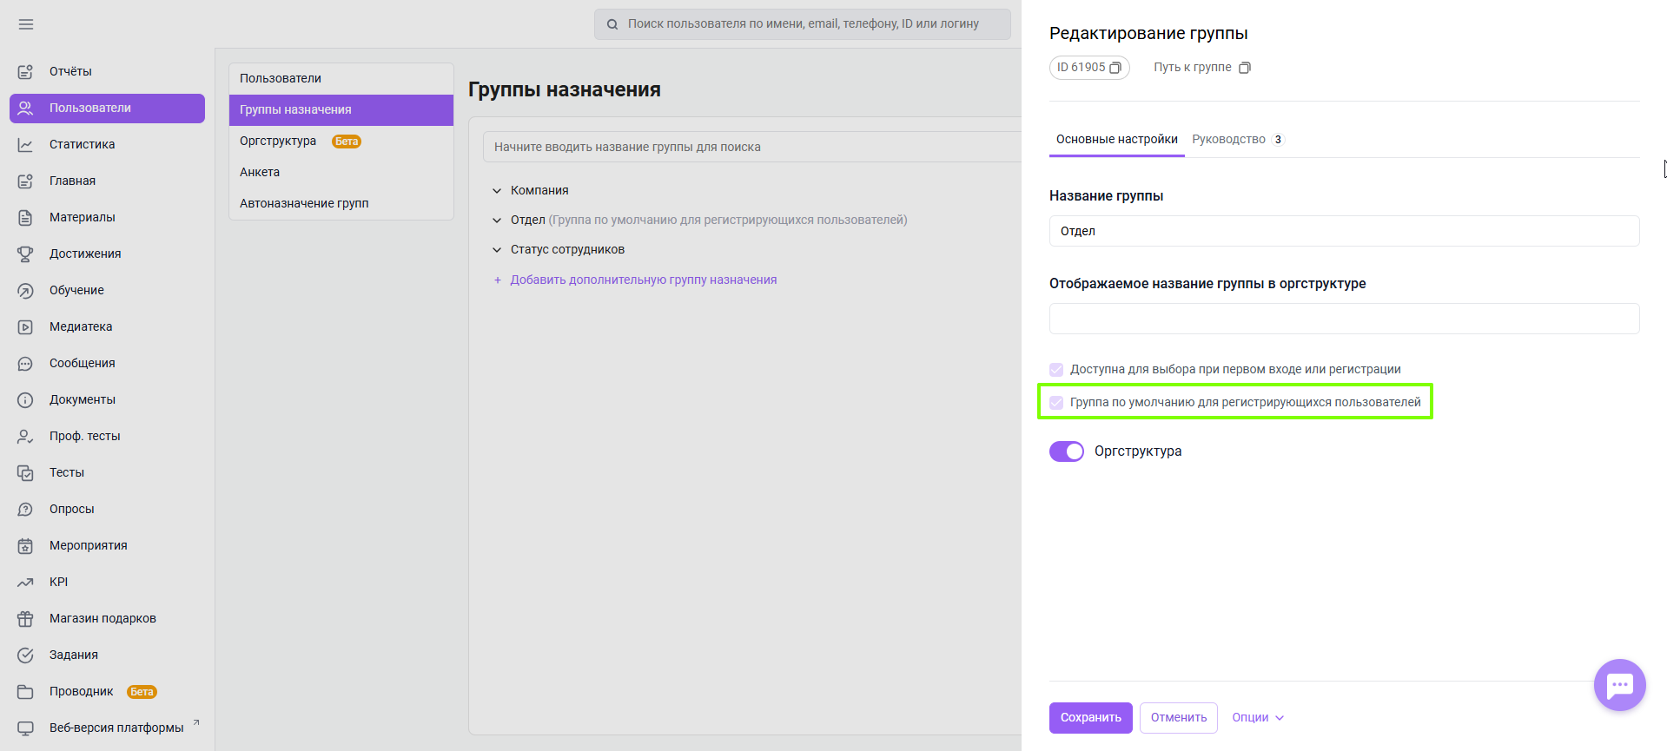Select the Статистика chart icon
Screen dimensions: 1667x751
(x=25, y=144)
